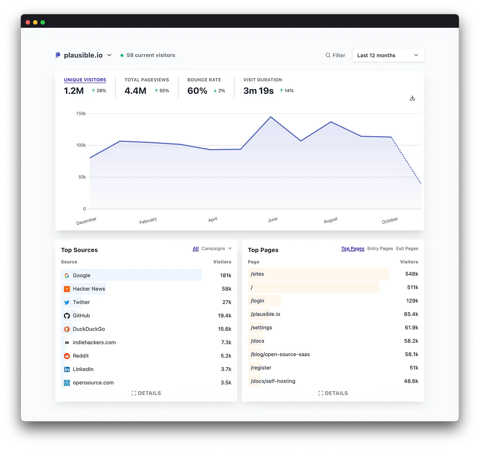The height and width of the screenshot is (449, 480).
Task: Select the Reddit icon in Top Sources
Action: pyautogui.click(x=67, y=356)
